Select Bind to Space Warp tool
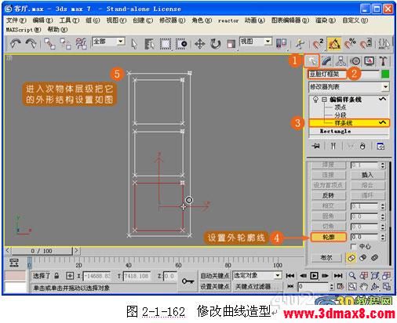 click(81, 44)
